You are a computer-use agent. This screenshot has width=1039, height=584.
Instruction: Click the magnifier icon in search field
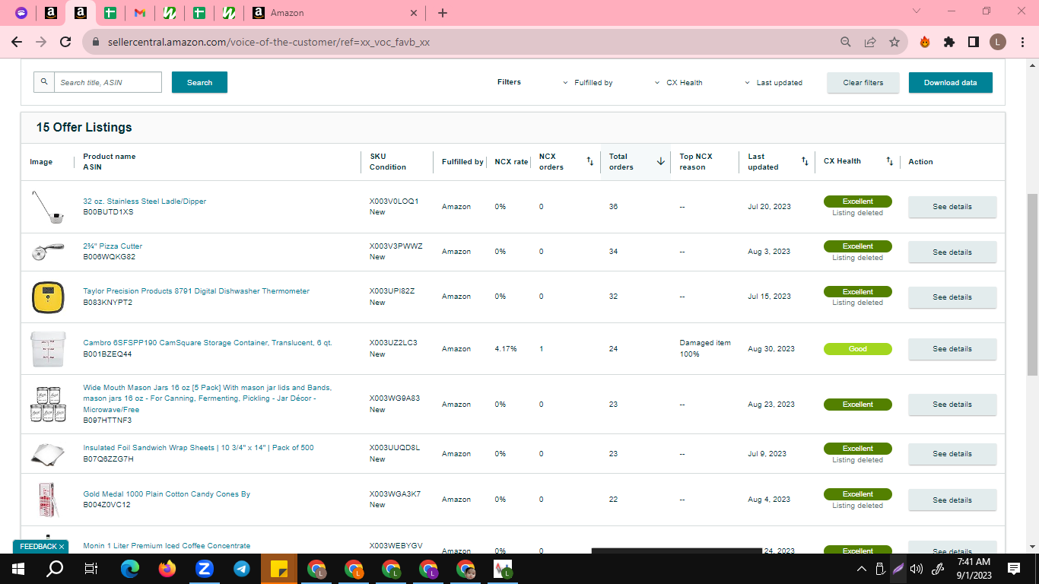[44, 82]
